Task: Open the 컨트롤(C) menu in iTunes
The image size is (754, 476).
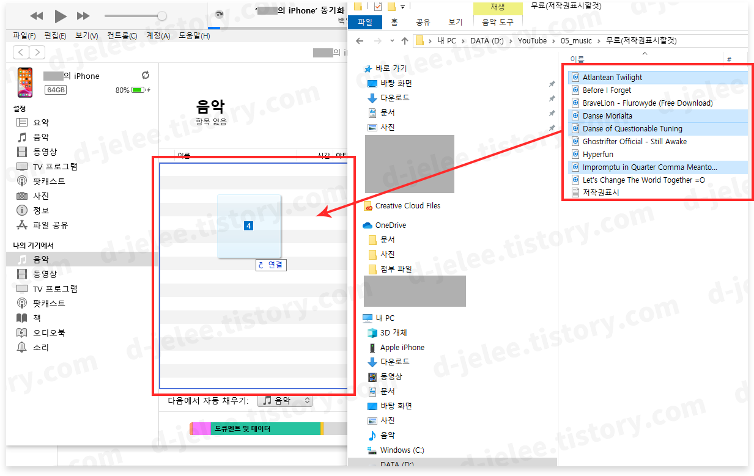Action: (122, 36)
